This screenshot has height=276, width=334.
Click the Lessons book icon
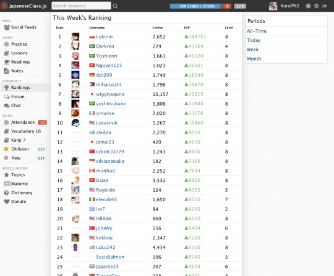click(x=7, y=53)
